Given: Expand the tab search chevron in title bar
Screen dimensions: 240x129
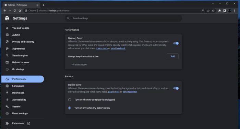Looking at the screenshot, I should click(x=213, y=3).
